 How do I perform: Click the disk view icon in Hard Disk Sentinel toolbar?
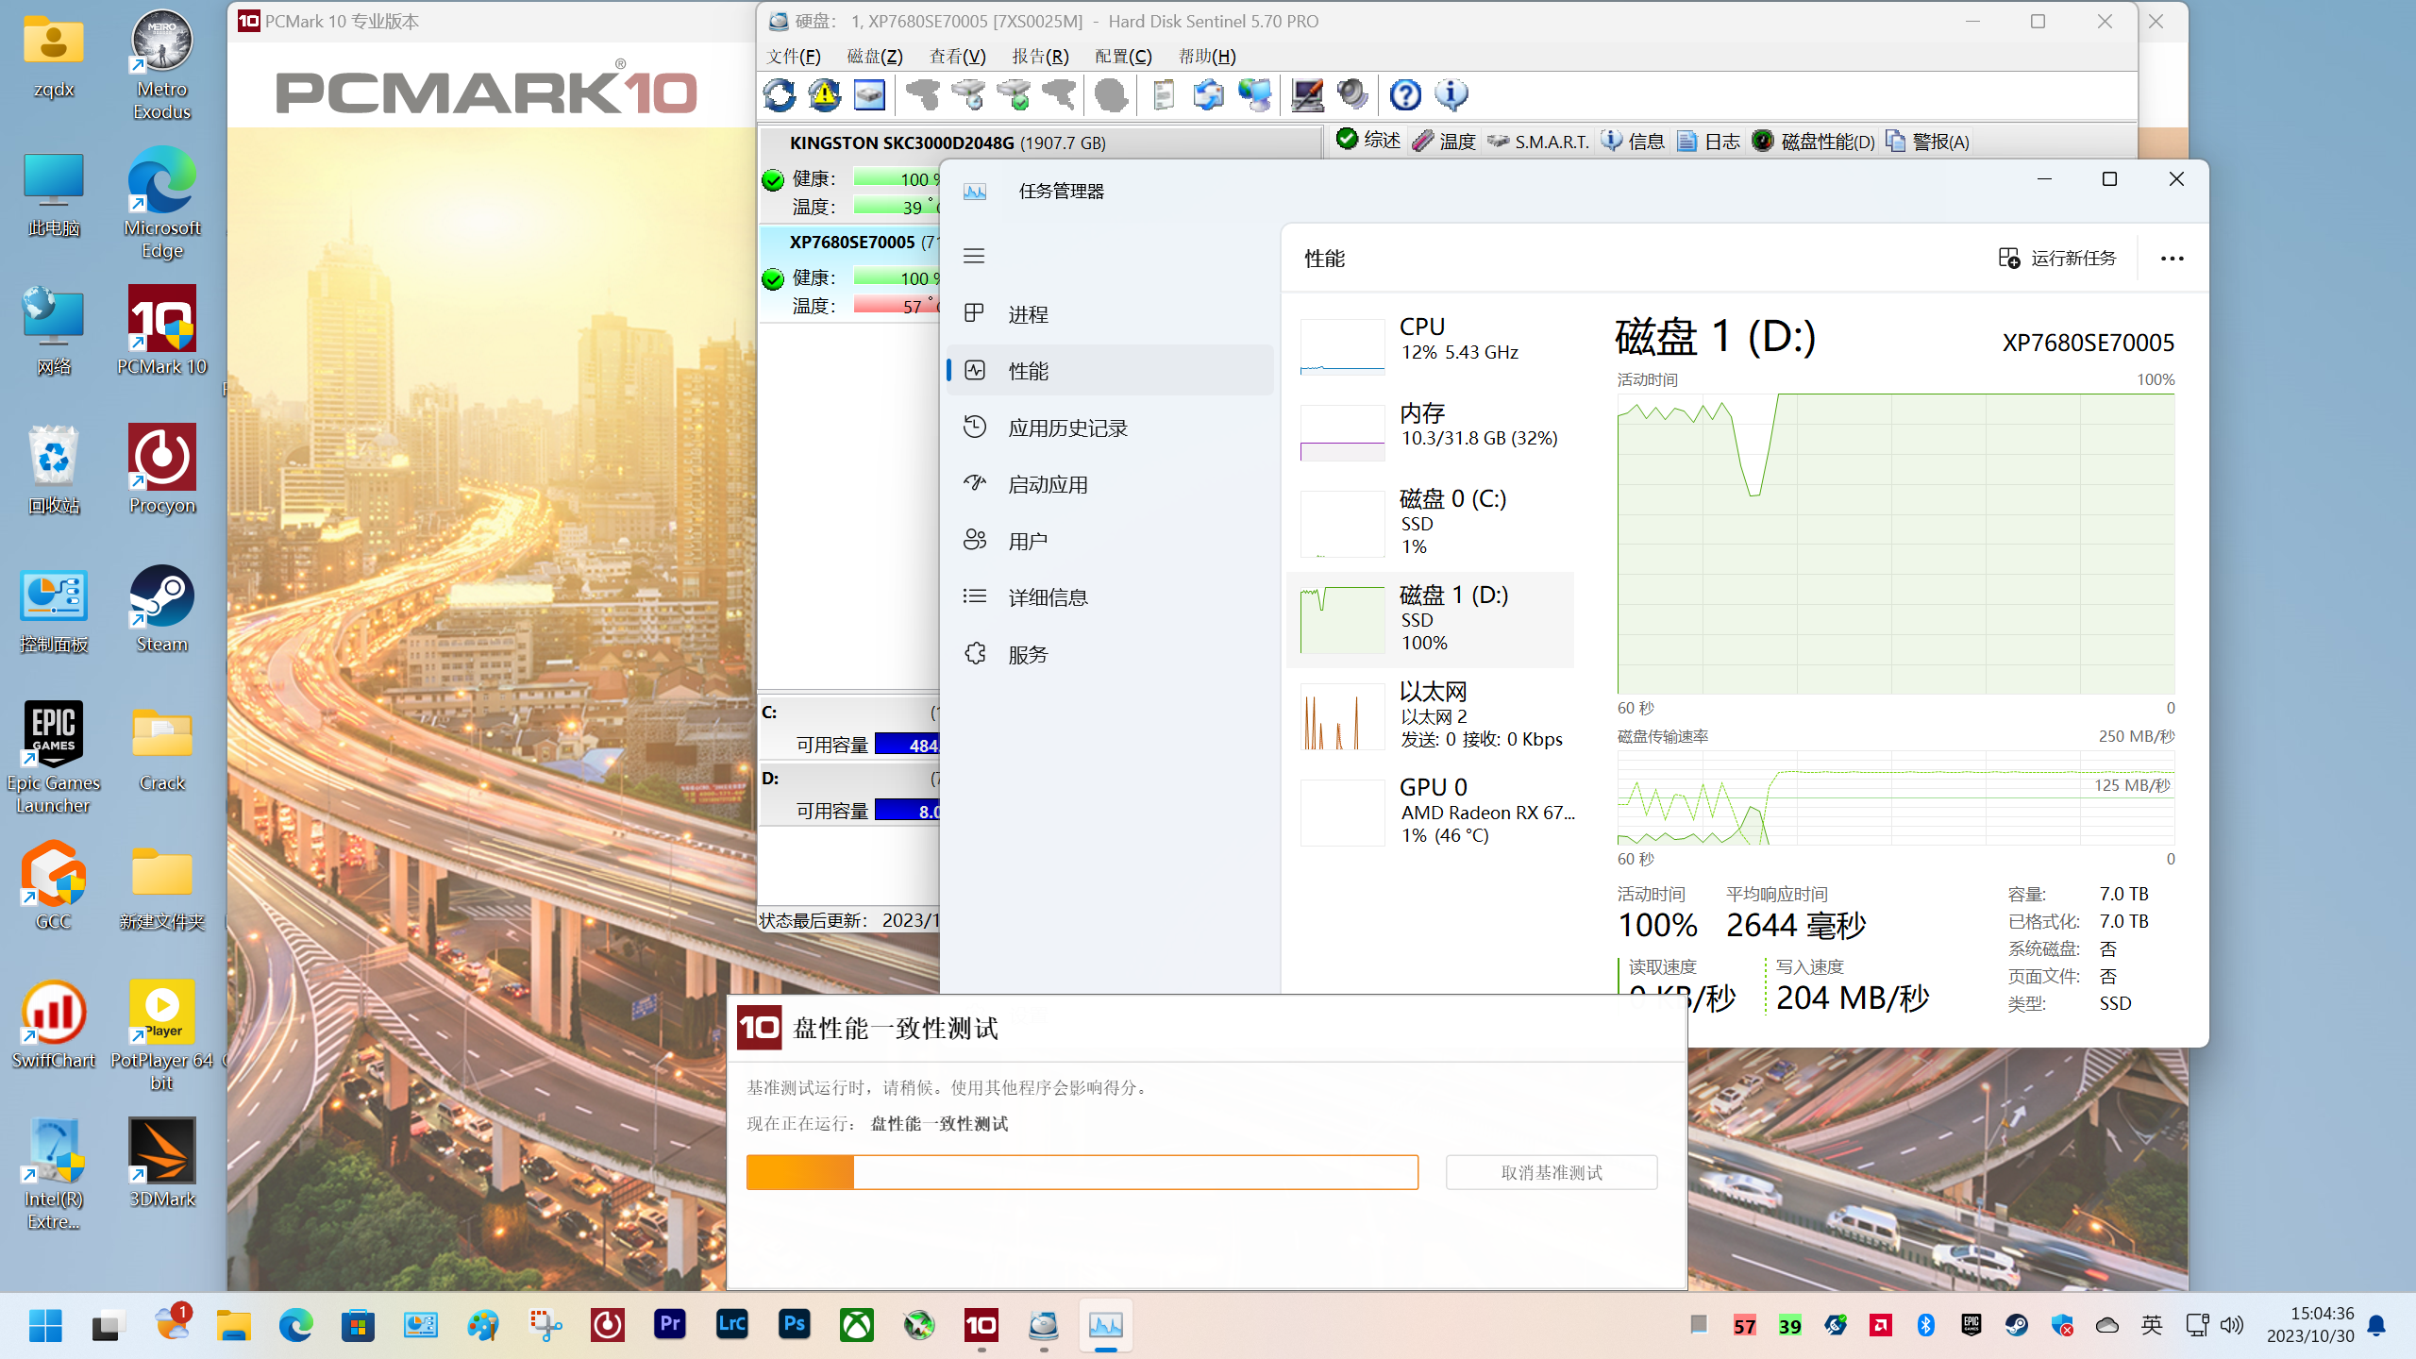pyautogui.click(x=869, y=94)
